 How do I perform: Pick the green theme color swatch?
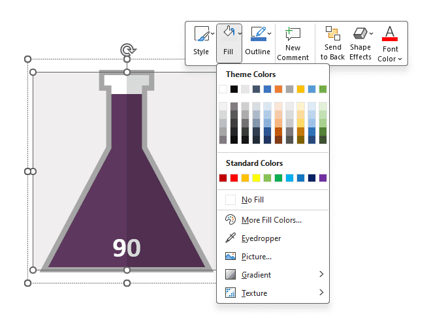tap(323, 89)
